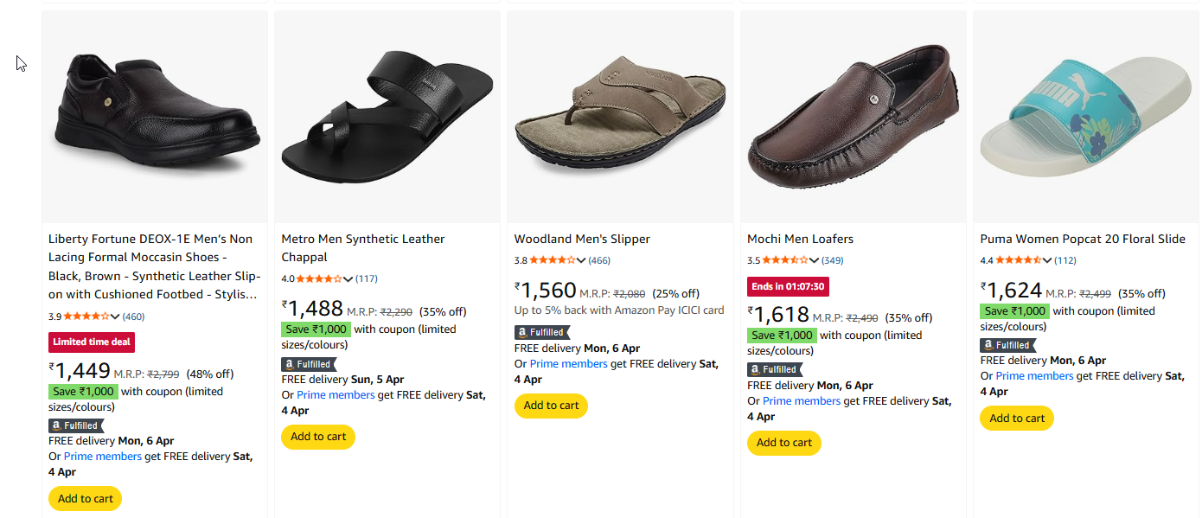Image resolution: width=1202 pixels, height=518 pixels.
Task: View 112 ratings for Puma slide
Action: point(1065,261)
